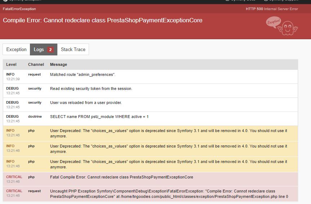The image size is (311, 204).
Task: Switch to the Exception tab
Action: [x=16, y=49]
